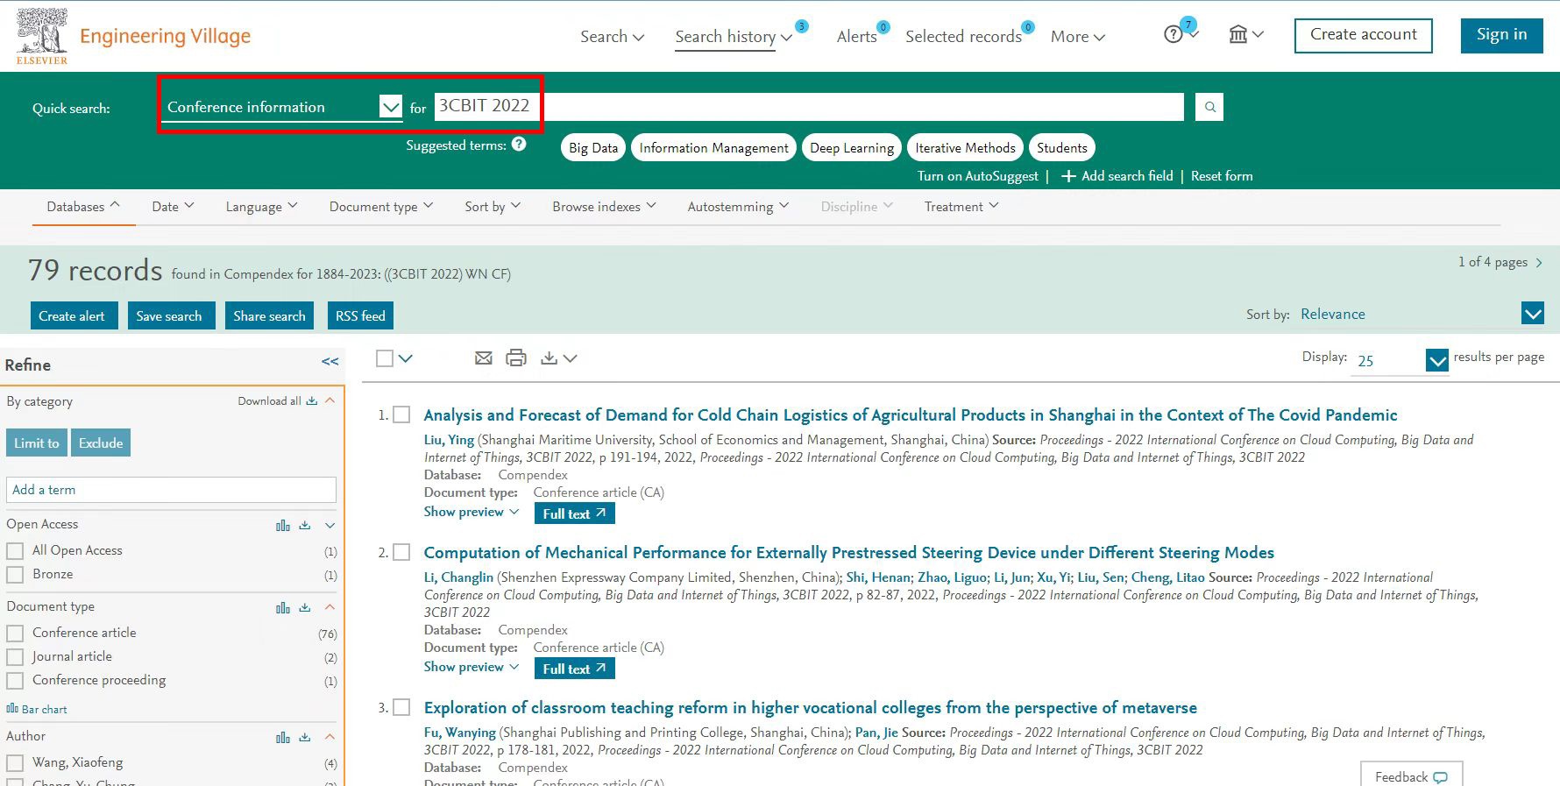Open Open Access bar chart icon
The image size is (1560, 786).
(283, 525)
